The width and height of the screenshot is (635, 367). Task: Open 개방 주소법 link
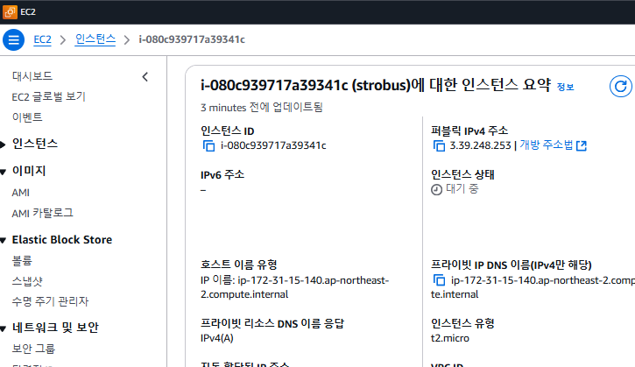click(x=546, y=145)
